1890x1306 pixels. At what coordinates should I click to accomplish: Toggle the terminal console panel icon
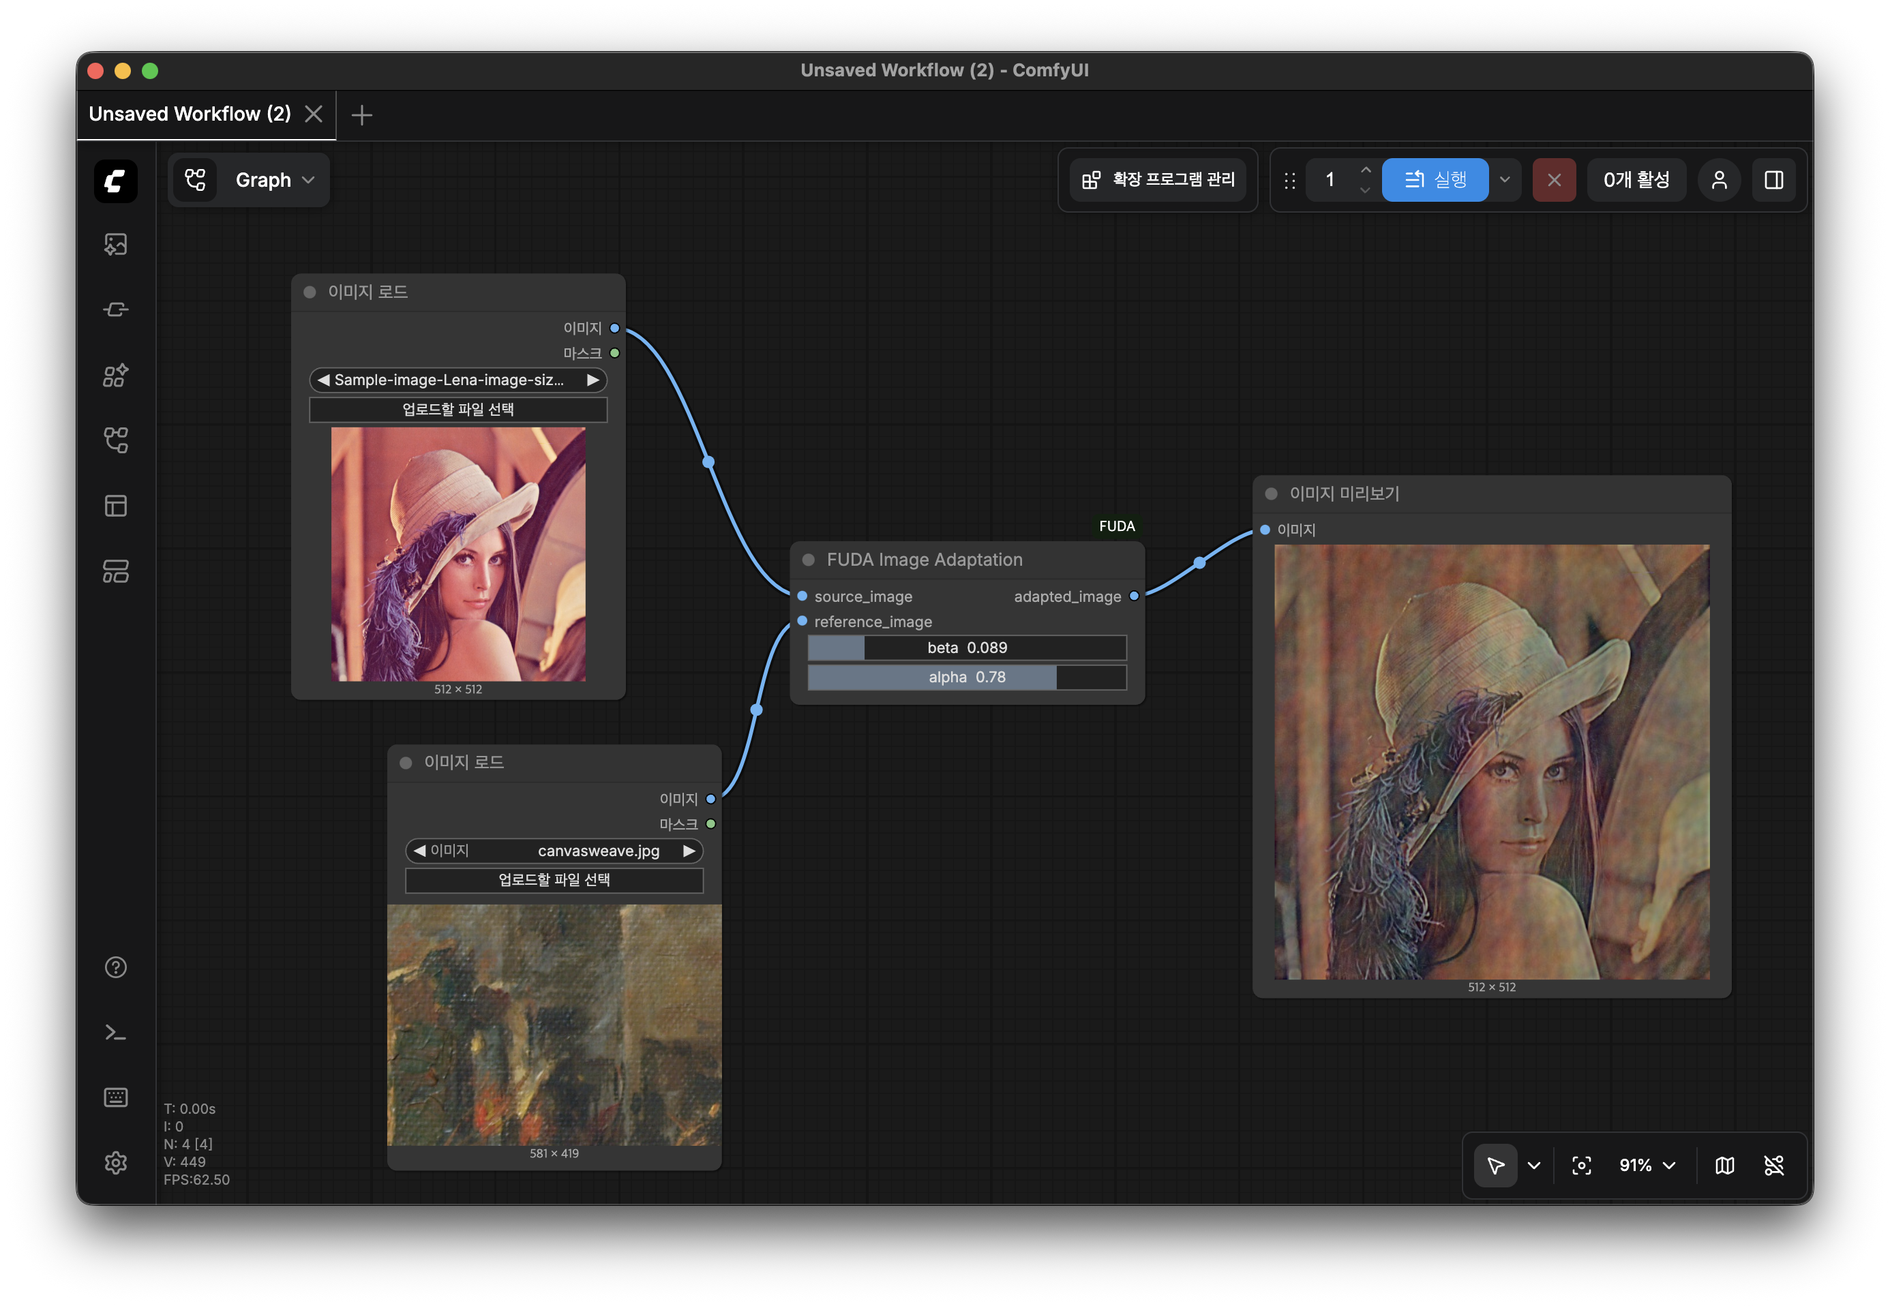pyautogui.click(x=115, y=1033)
